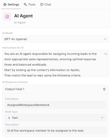The height and width of the screenshot is (138, 111).
Task: Click the pink brain AI Agent icon
Action: click(x=7, y=17)
